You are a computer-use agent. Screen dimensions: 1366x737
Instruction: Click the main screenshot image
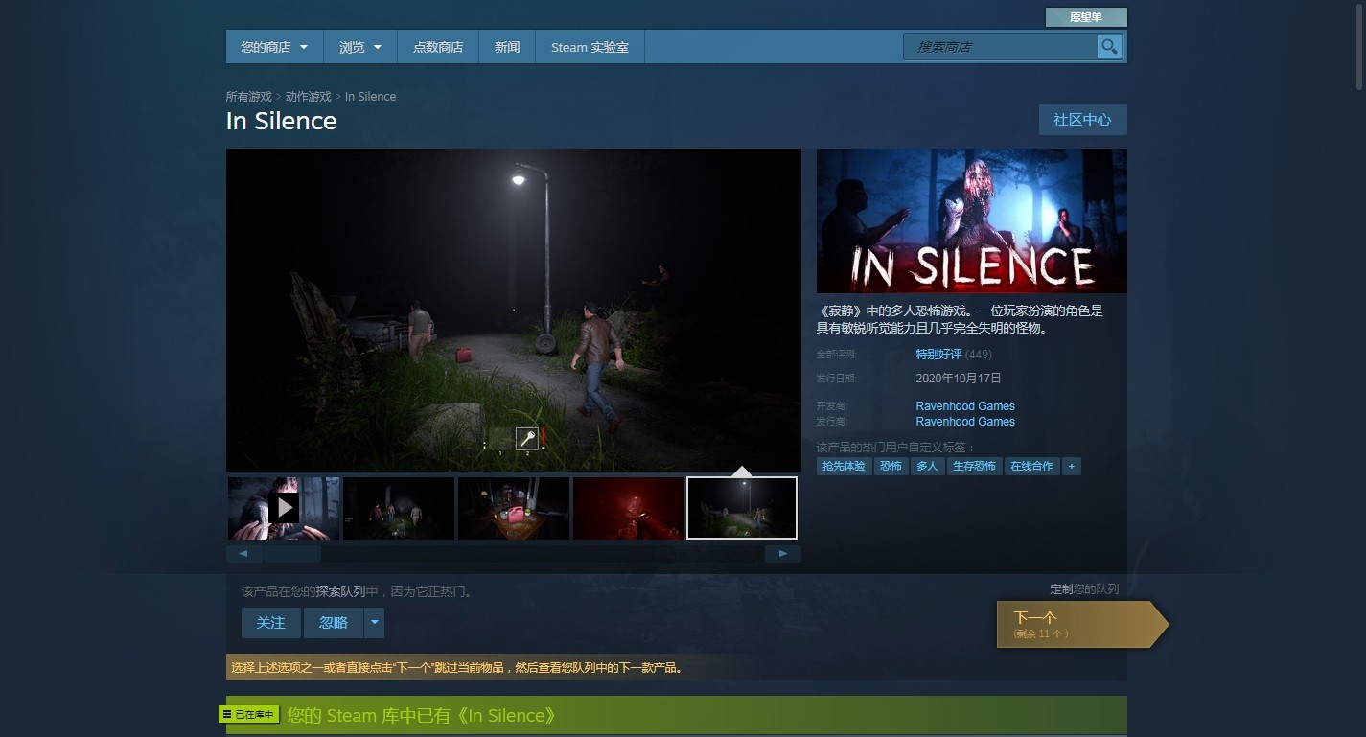point(514,310)
